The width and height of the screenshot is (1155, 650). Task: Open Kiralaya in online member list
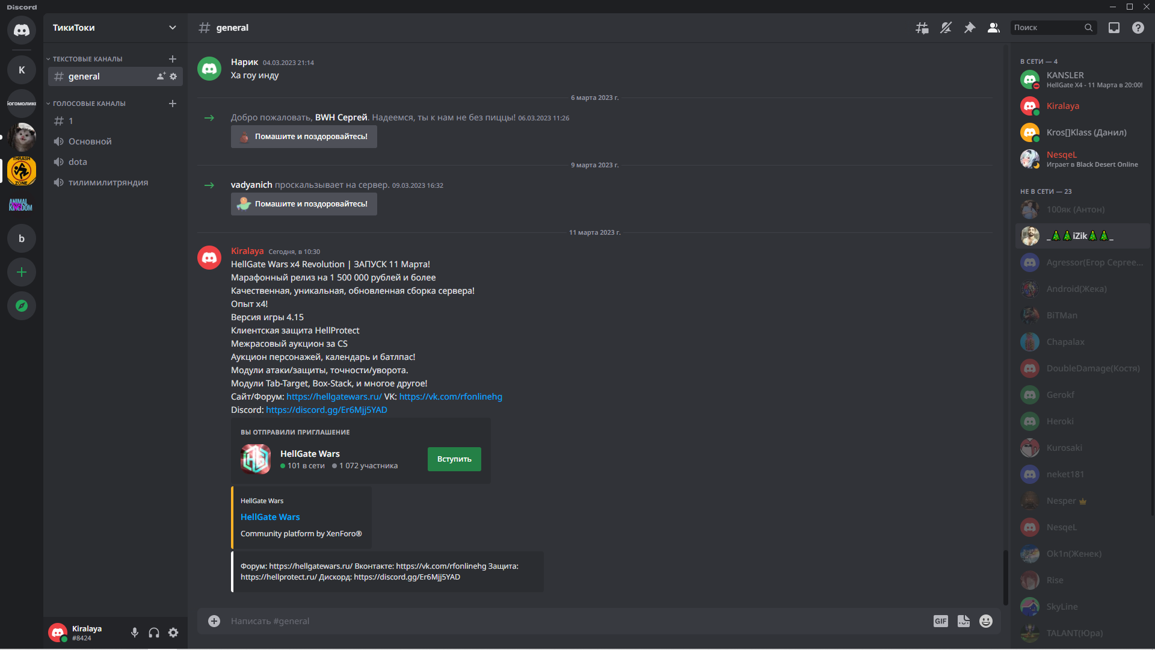[1083, 106]
